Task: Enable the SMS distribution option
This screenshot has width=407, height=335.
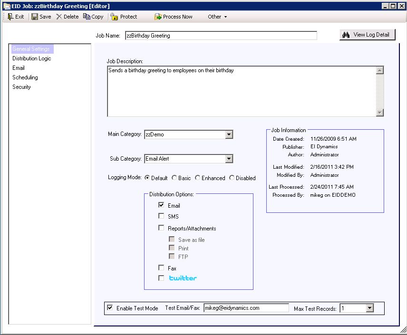Action: (x=162, y=216)
